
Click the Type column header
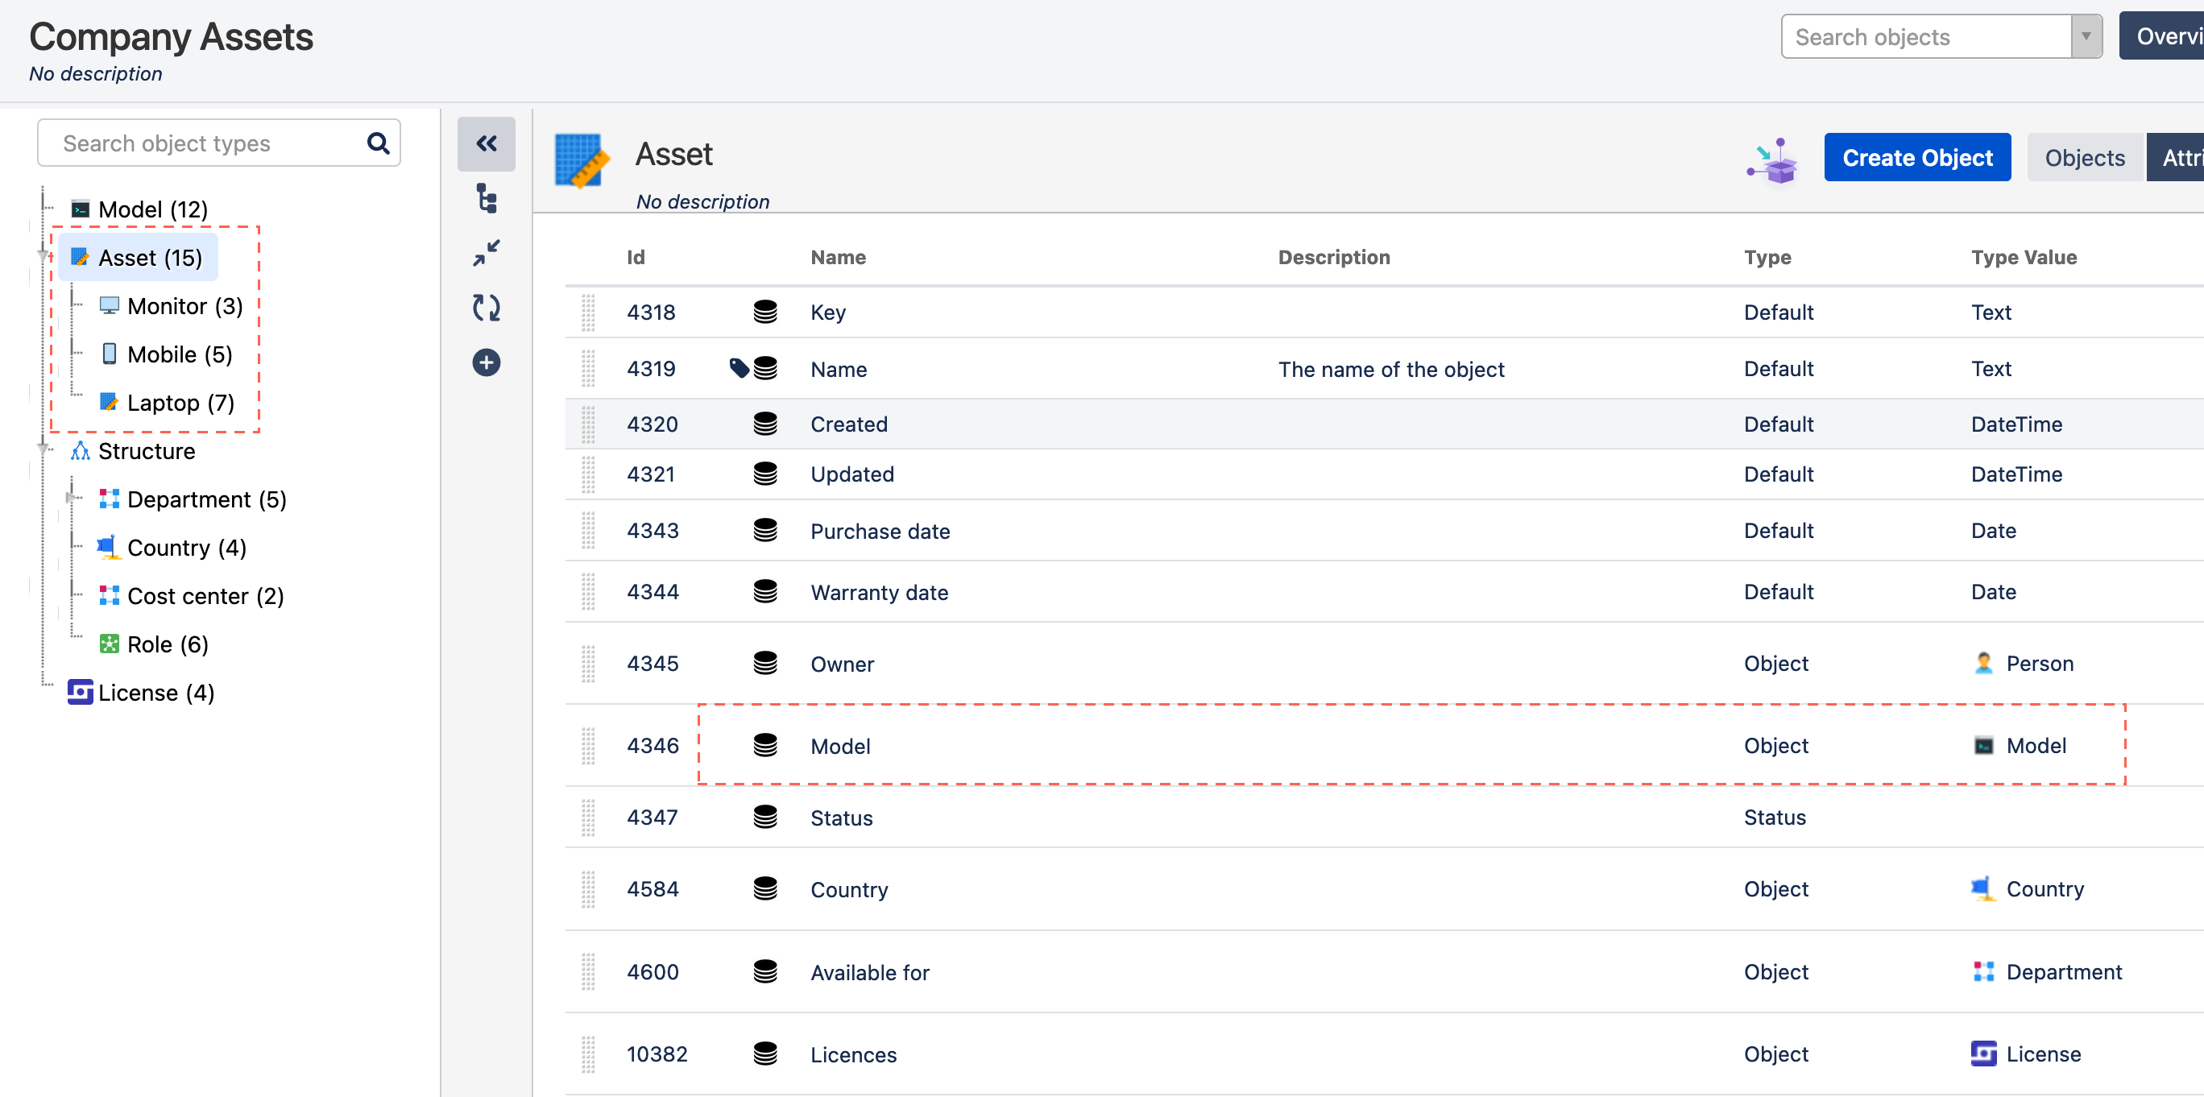(1767, 258)
